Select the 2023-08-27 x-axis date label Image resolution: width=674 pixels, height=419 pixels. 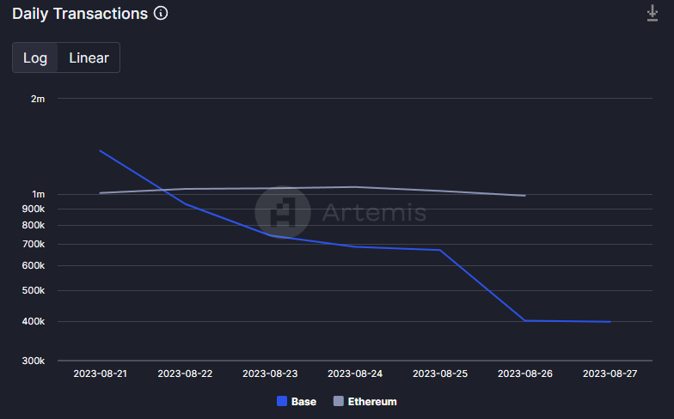click(610, 373)
